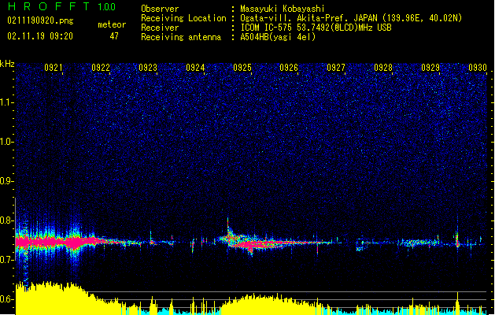Click the kHz axis unit label
The width and height of the screenshot is (495, 315).
(x=7, y=64)
